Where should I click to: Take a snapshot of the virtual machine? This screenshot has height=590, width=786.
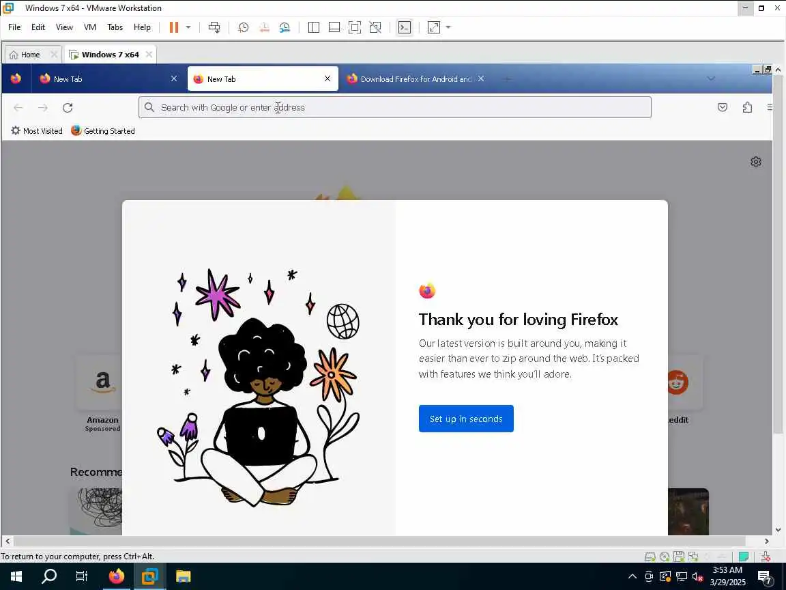coord(243,27)
